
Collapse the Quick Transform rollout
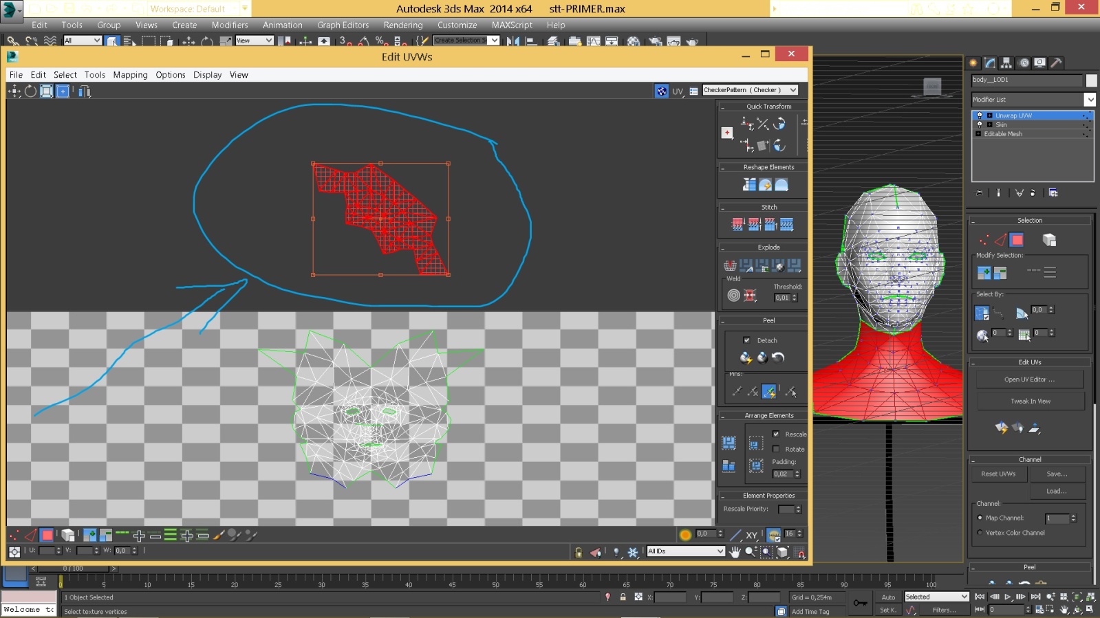(723, 107)
